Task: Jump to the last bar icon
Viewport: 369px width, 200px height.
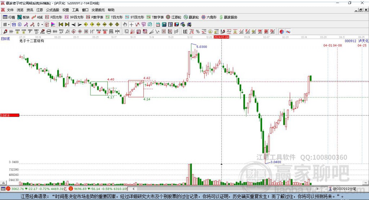Action: coord(67,25)
